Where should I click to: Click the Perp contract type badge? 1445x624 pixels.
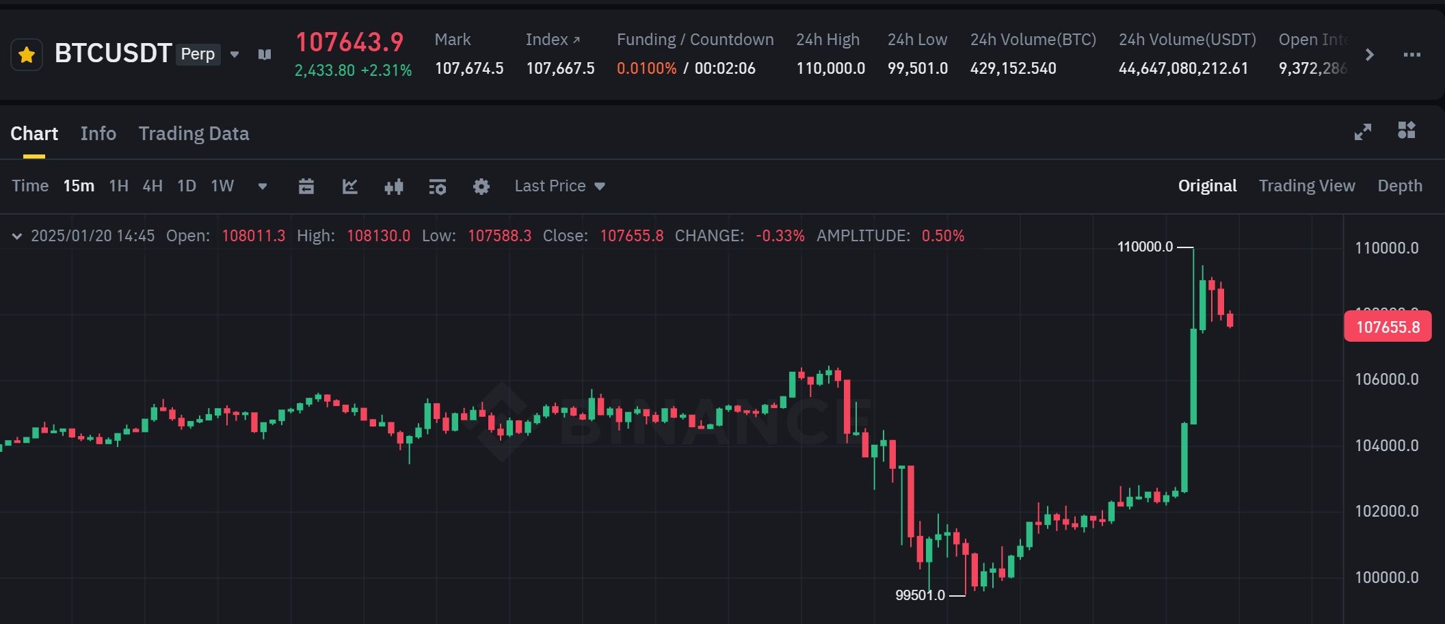point(198,54)
